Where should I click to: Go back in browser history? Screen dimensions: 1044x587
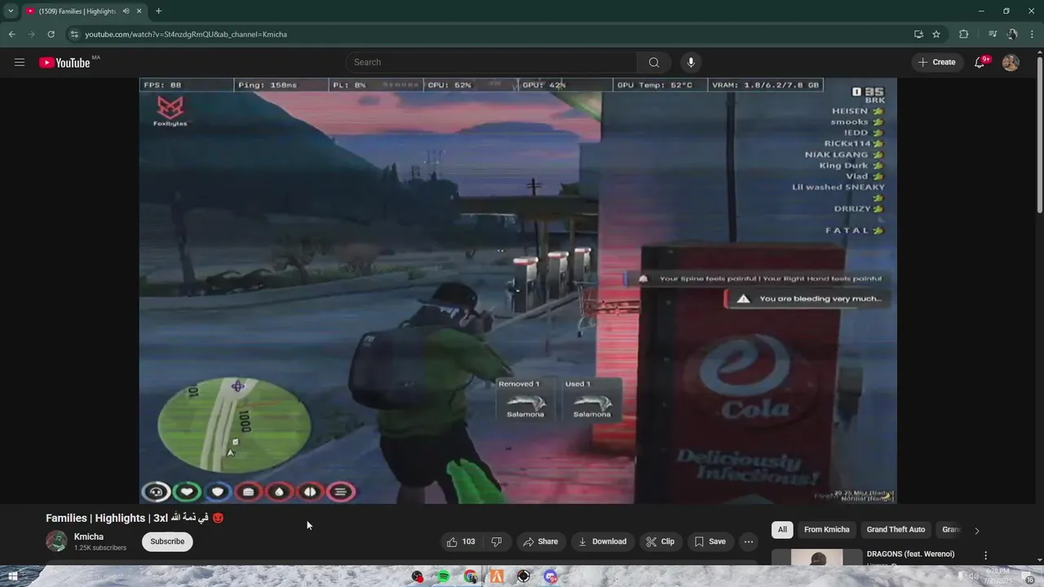tap(11, 34)
